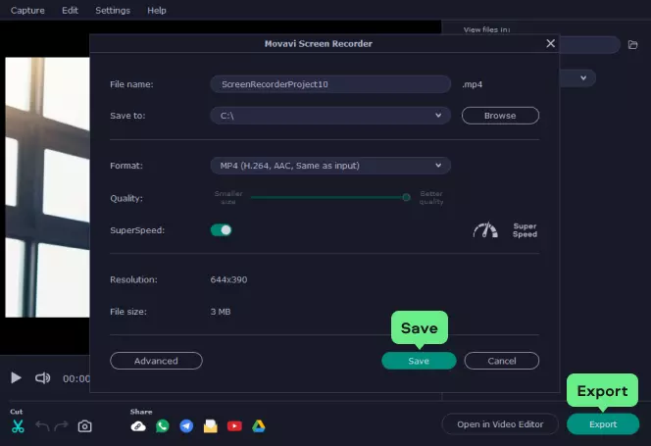Share to WhatsApp
The image size is (651, 446).
163,426
